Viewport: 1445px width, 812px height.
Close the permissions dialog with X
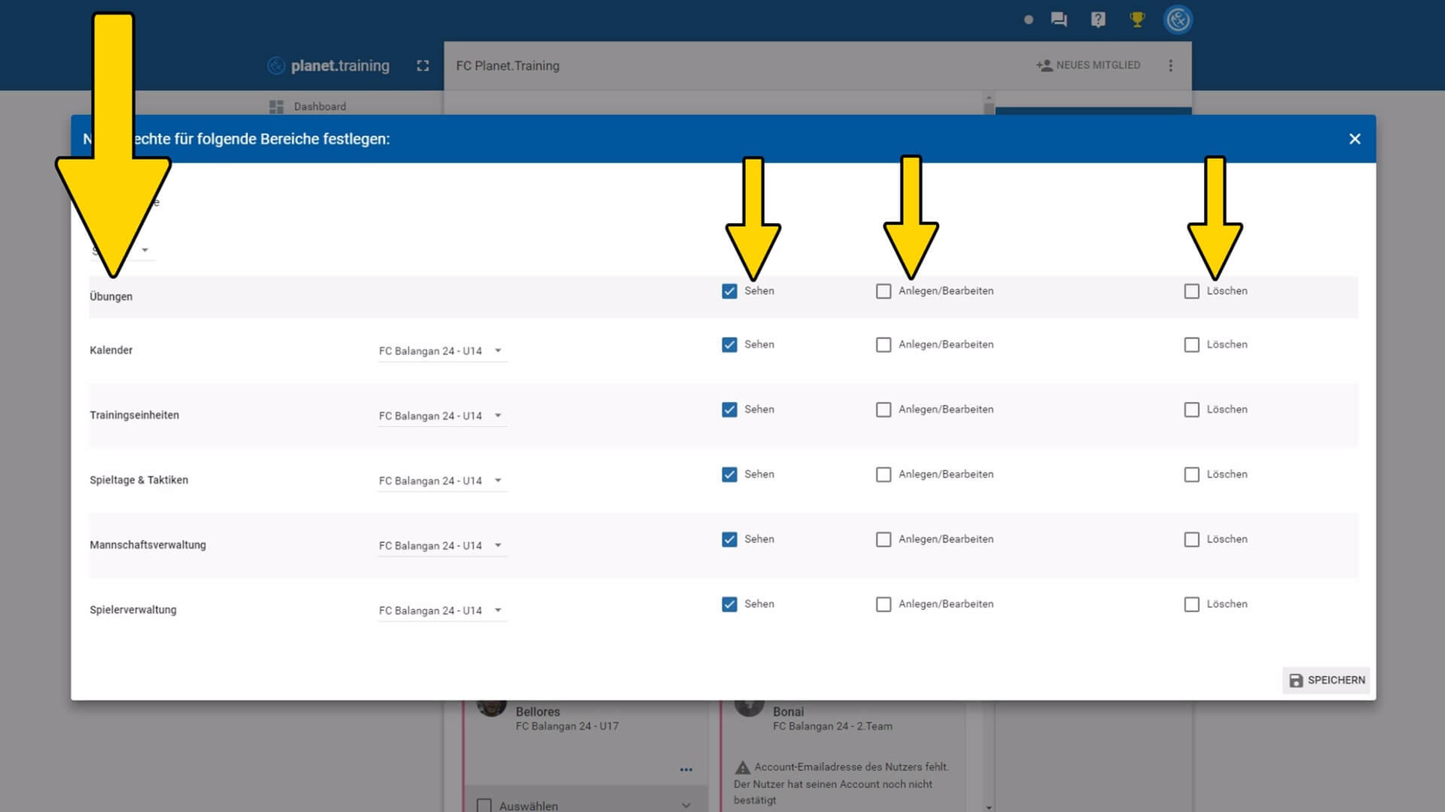(1355, 139)
